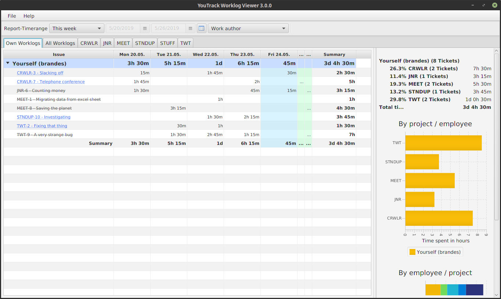Click the 3h 15m cell of MEET-8 on Tuesday

(x=169, y=108)
